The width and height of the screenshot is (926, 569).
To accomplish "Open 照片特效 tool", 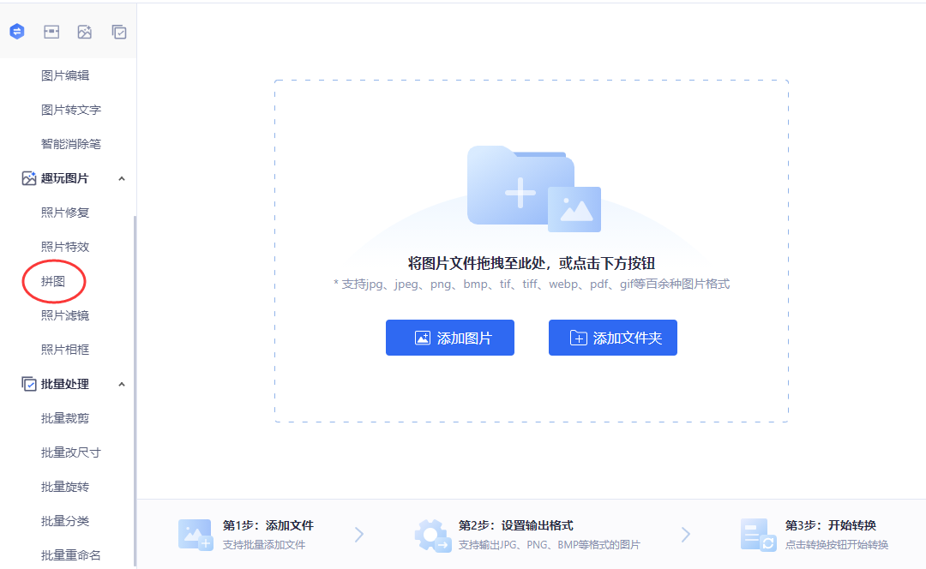I will coord(65,247).
